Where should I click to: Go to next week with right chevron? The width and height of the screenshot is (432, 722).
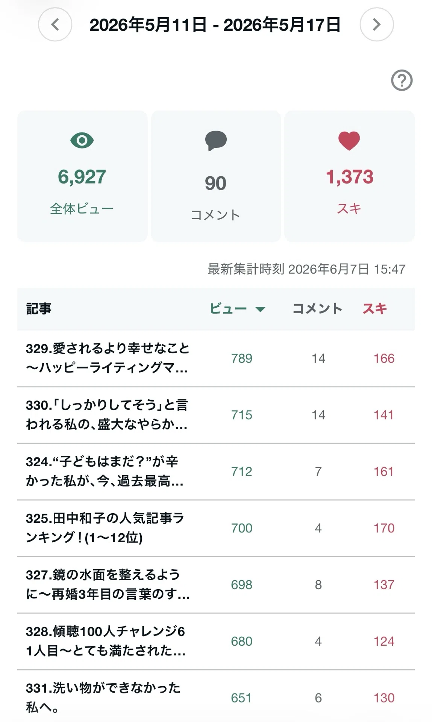click(376, 24)
